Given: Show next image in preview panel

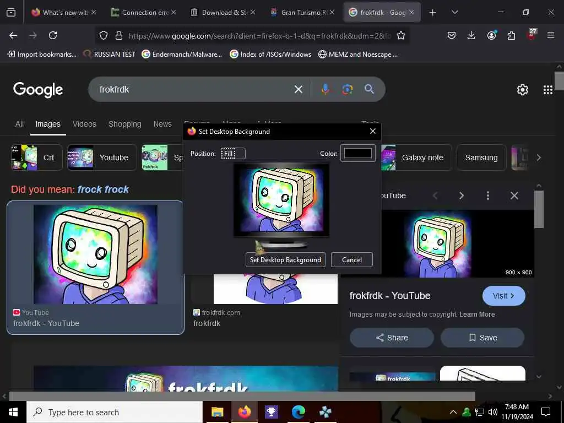Looking at the screenshot, I should coord(462,196).
